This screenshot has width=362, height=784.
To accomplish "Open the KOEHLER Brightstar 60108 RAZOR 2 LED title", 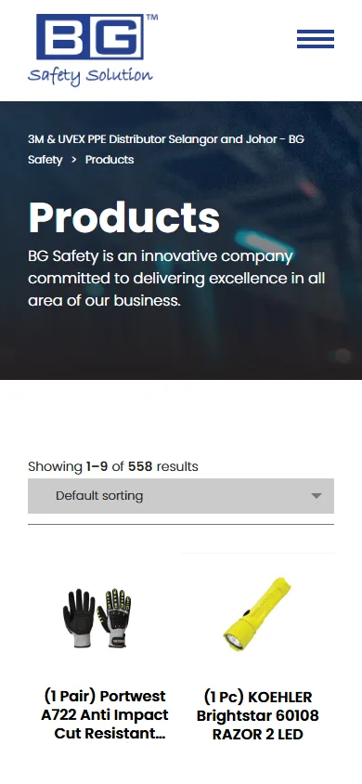I will 258,715.
